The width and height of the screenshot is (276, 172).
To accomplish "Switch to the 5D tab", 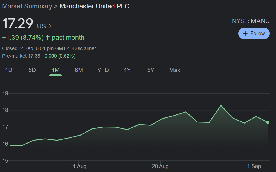I will [32, 70].
